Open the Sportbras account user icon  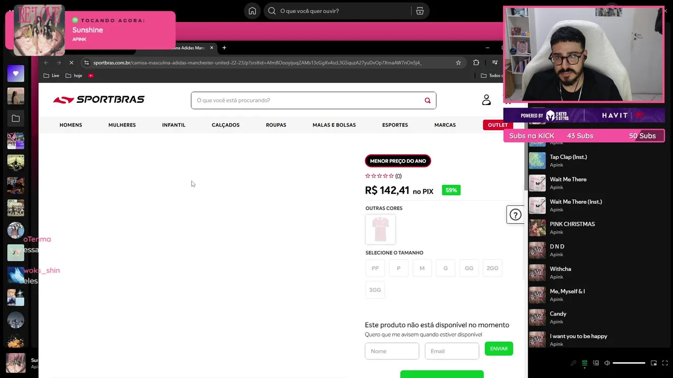(486, 100)
